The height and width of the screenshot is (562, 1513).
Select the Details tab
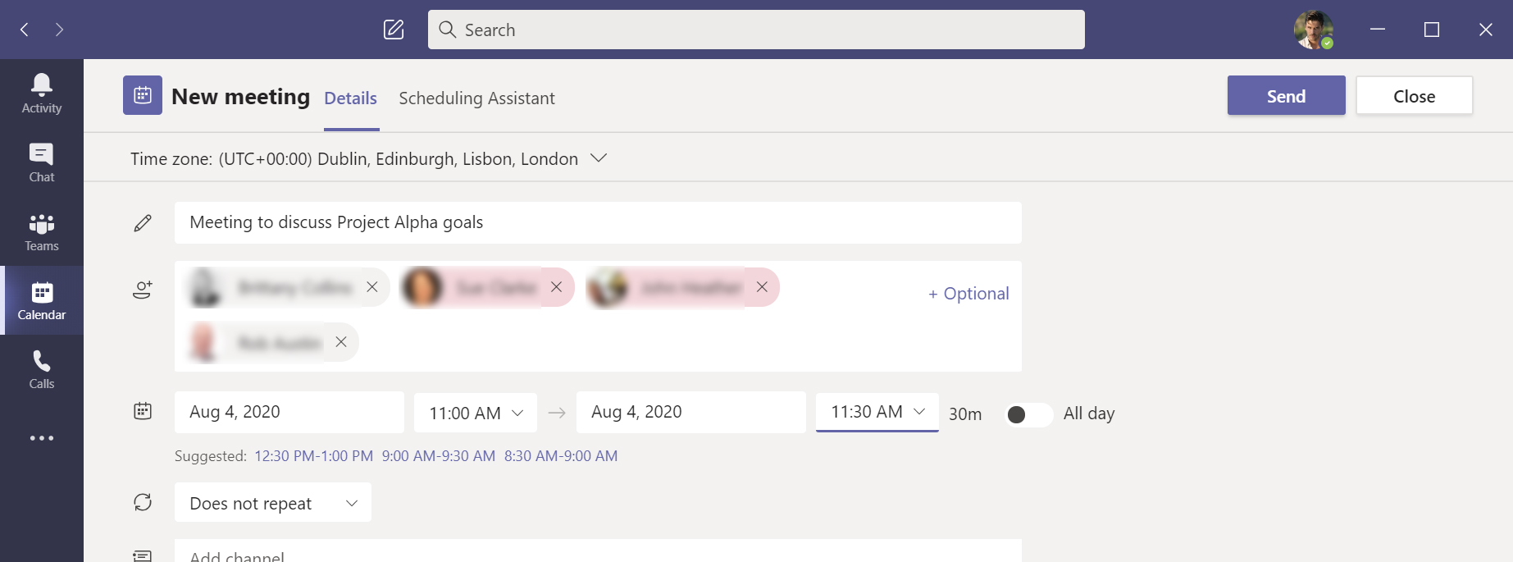coord(350,98)
